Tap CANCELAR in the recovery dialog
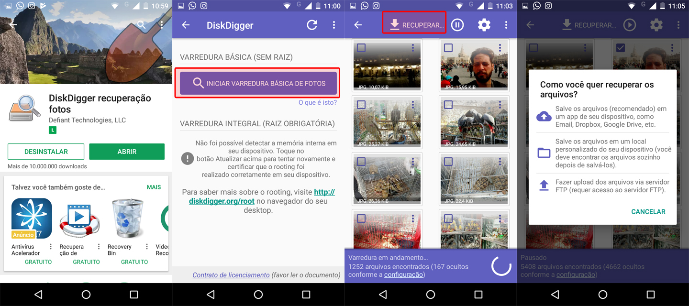The width and height of the screenshot is (689, 306). pyautogui.click(x=648, y=211)
